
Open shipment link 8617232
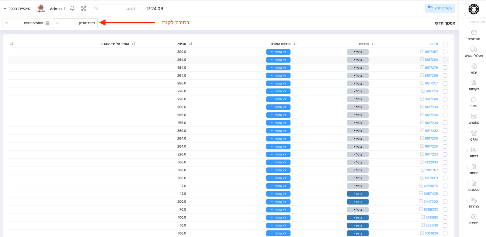431,131
